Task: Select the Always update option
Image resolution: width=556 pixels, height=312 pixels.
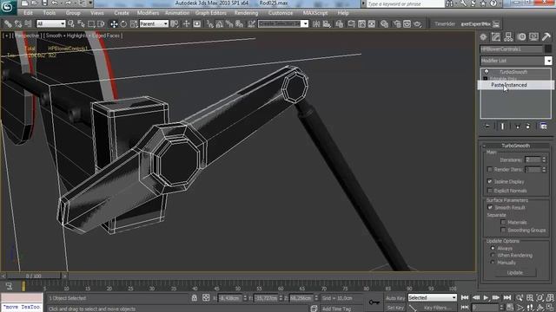Action: coord(493,249)
